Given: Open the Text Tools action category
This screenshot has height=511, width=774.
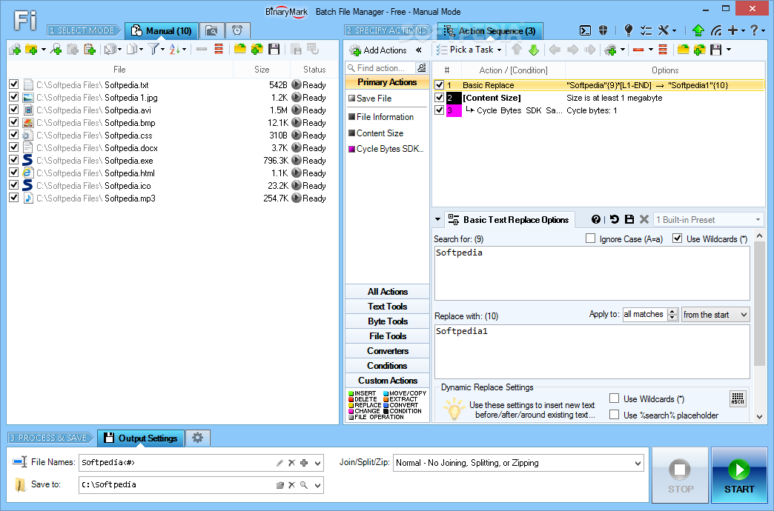Looking at the screenshot, I should coord(388,307).
